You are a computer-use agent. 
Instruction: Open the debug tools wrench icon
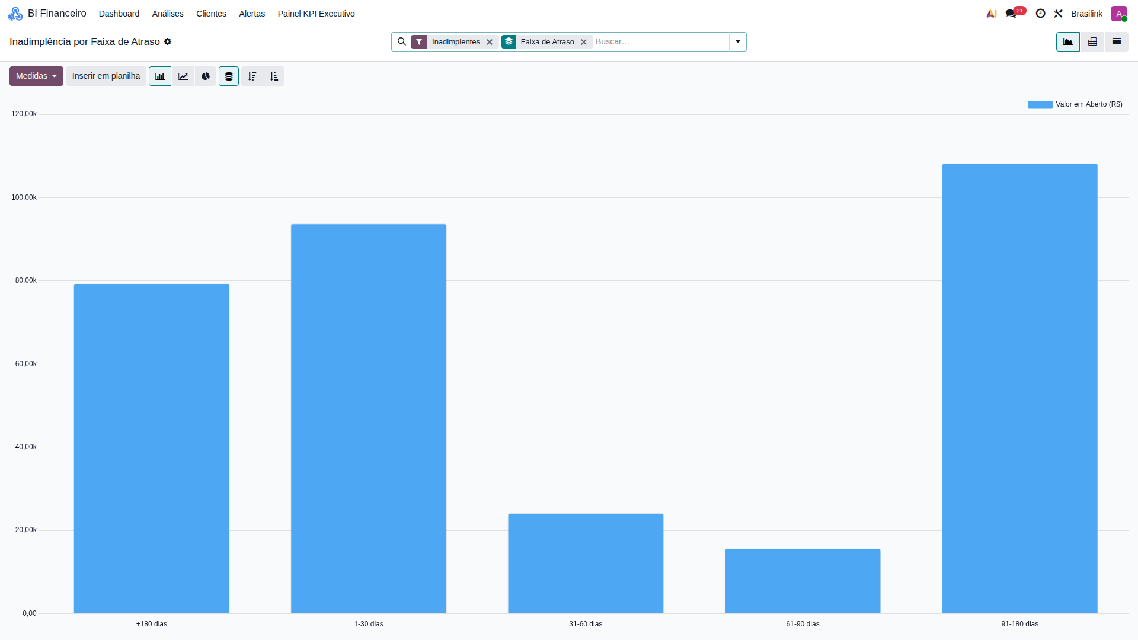[x=1059, y=14]
